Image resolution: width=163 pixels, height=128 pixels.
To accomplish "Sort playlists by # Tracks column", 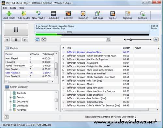I will [34, 54].
